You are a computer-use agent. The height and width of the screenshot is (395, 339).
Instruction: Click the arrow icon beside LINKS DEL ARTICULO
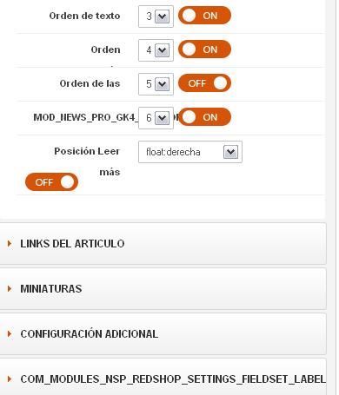(x=10, y=243)
